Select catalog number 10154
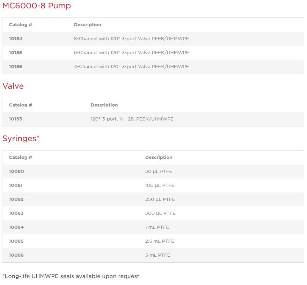 (x=16, y=39)
